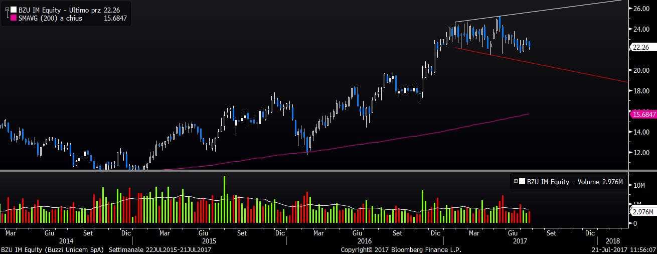Expand the Volume legend plus box
The width and height of the screenshot is (657, 254).
point(516,182)
